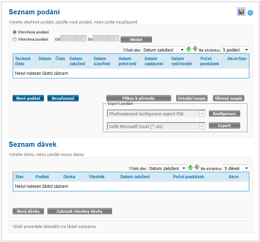Click the Datum založení column header in podání table
The image size is (260, 242).
(x=76, y=61)
